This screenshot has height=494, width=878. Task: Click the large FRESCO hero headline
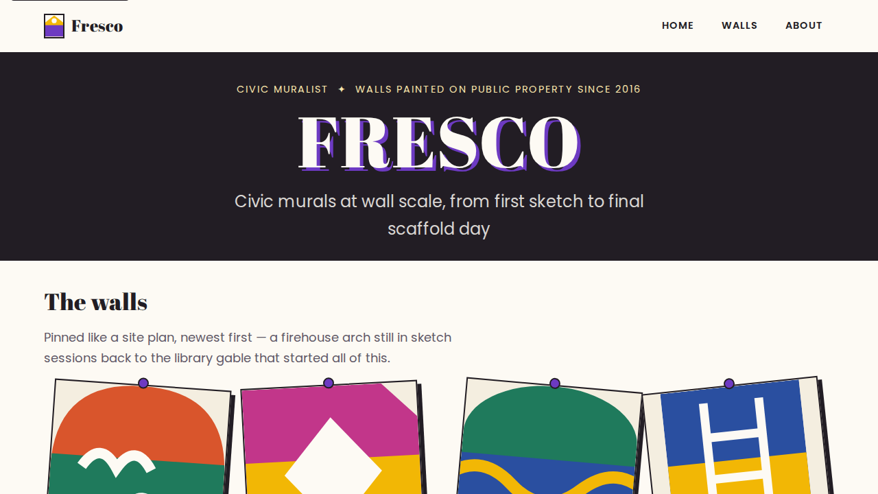pos(439,143)
